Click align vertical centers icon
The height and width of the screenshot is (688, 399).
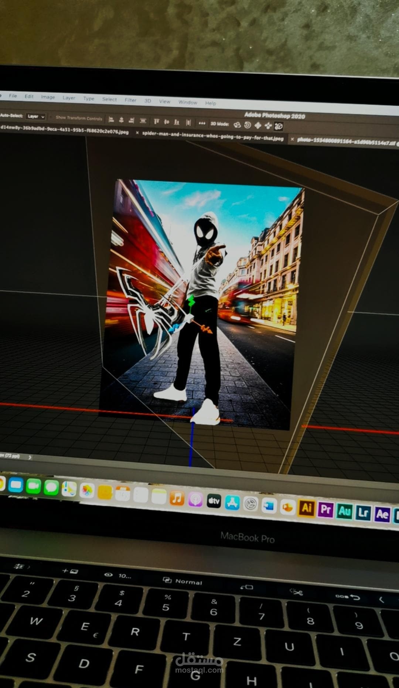[x=167, y=122]
